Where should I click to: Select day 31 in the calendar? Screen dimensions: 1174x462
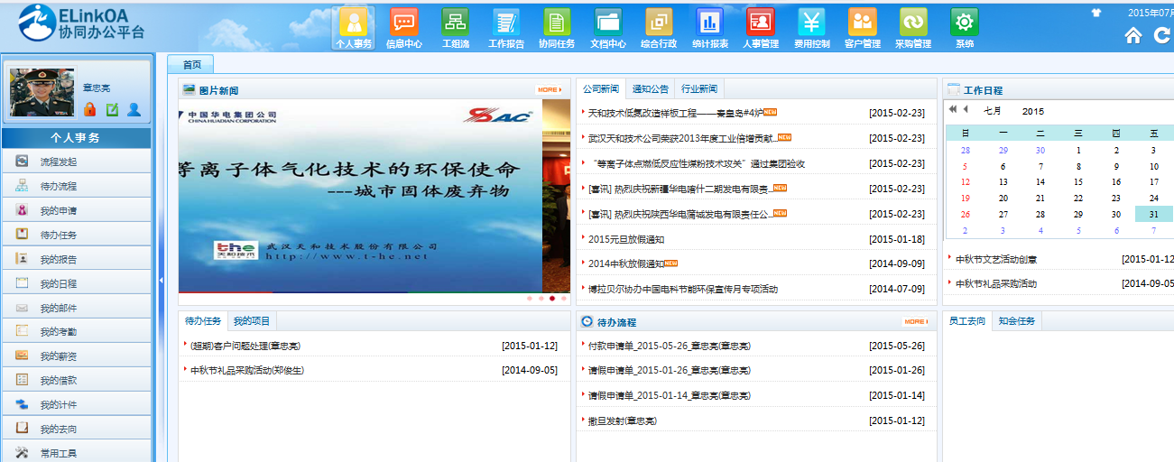[x=1153, y=214]
